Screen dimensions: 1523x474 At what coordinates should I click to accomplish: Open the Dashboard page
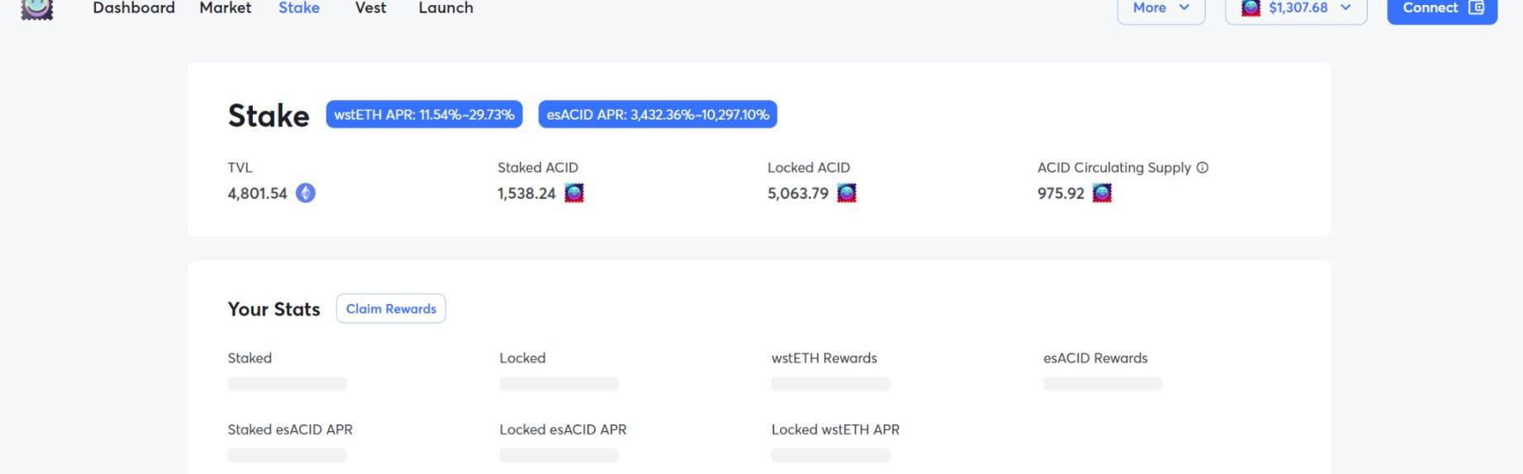[x=134, y=8]
